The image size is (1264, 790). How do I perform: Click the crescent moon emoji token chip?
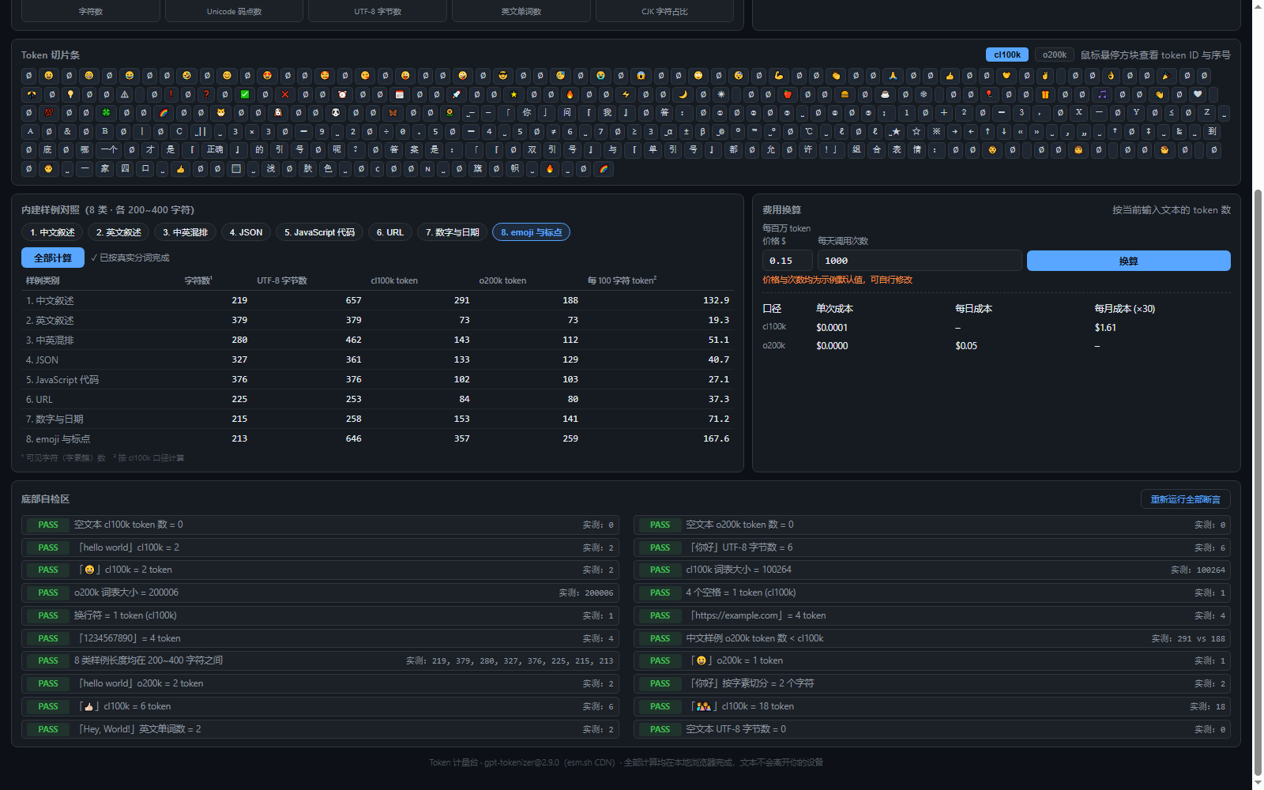point(683,94)
